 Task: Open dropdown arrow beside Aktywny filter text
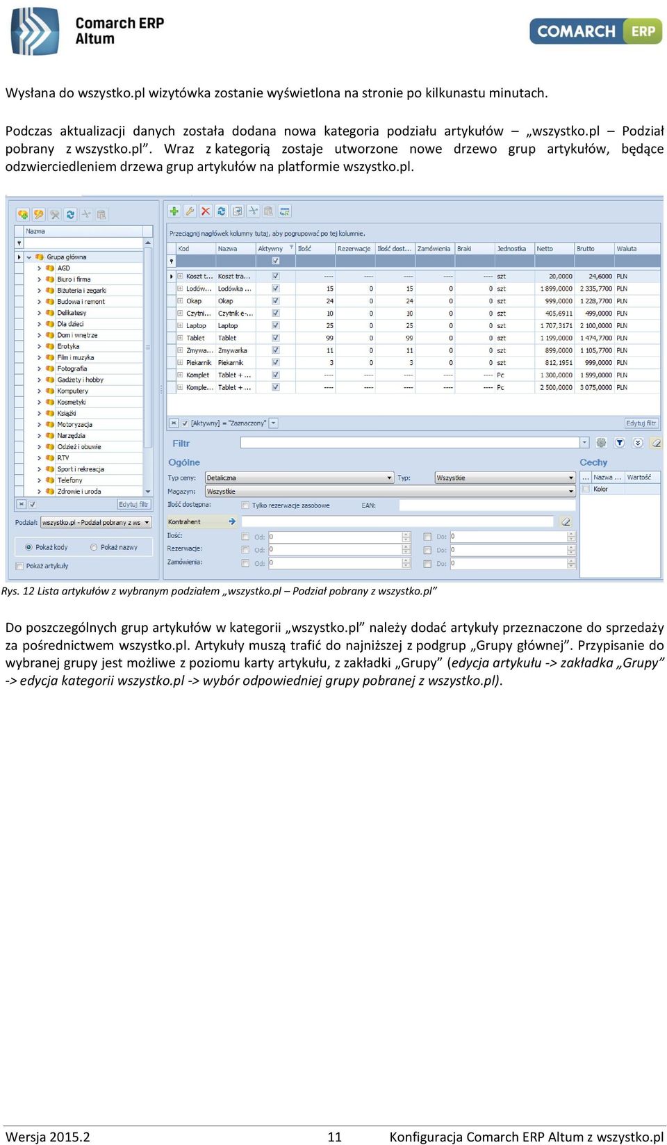click(274, 423)
